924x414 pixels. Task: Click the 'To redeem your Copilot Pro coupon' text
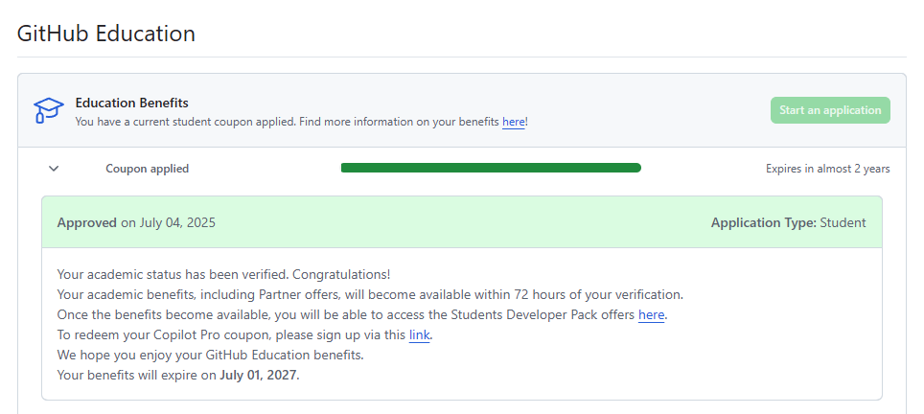point(231,334)
